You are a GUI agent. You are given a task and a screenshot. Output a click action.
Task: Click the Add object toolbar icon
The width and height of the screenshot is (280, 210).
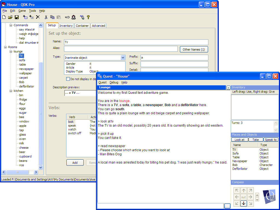[31, 17]
